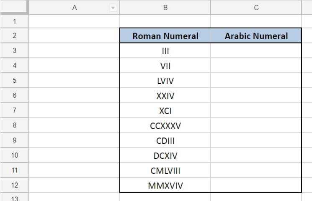This screenshot has width=312, height=201.
Task: Select row 2 header
Action: pyautogui.click(x=14, y=36)
